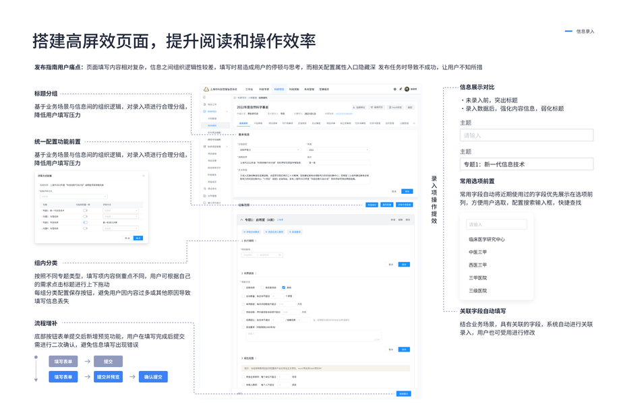Click the title 2022年度自然科学基金

pos(253,107)
